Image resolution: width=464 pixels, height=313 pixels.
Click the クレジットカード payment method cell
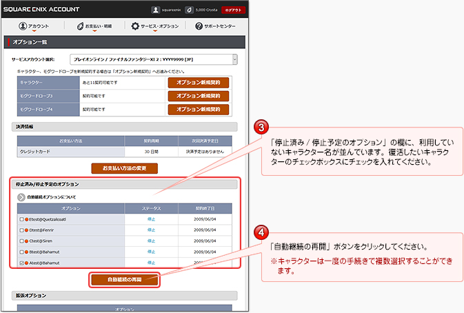coord(71,152)
